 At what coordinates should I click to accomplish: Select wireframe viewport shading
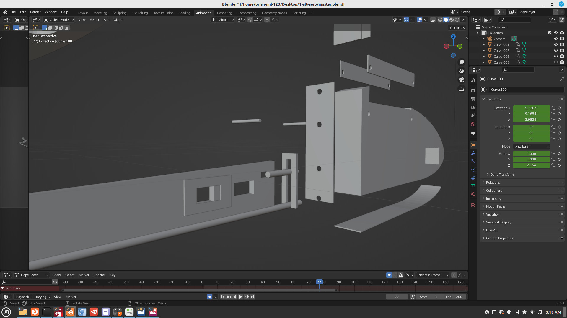440,20
